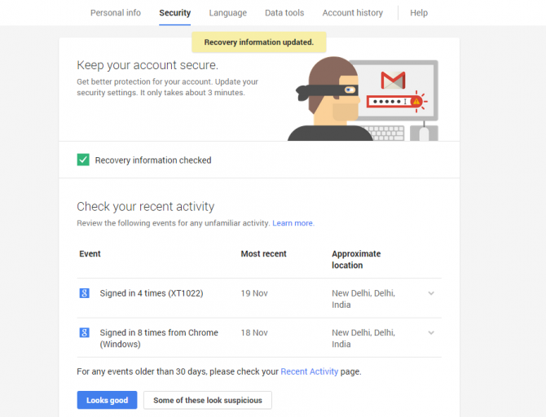Follow the Learn more link
Image resolution: width=546 pixels, height=417 pixels.
293,223
